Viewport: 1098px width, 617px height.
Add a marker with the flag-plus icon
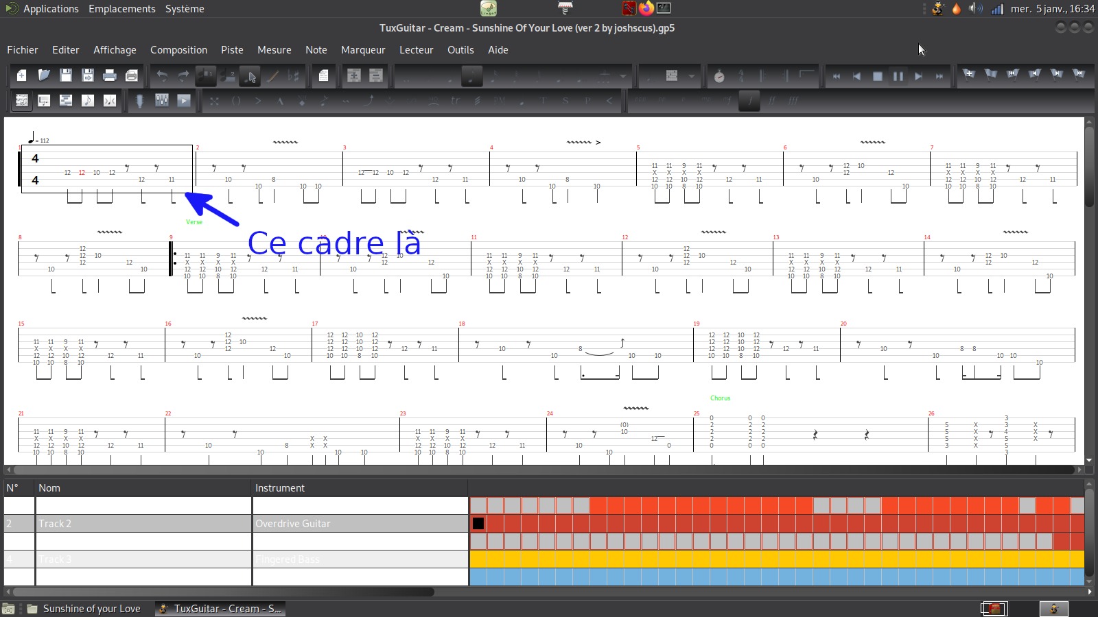click(969, 75)
